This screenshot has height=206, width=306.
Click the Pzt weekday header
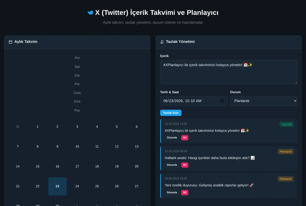point(77,58)
